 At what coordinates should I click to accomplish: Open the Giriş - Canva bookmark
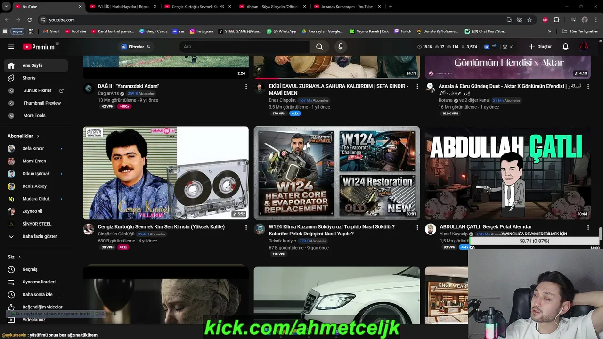tap(154, 31)
